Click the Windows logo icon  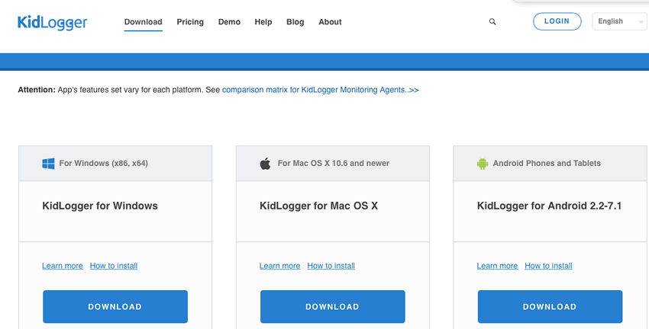pyautogui.click(x=48, y=164)
